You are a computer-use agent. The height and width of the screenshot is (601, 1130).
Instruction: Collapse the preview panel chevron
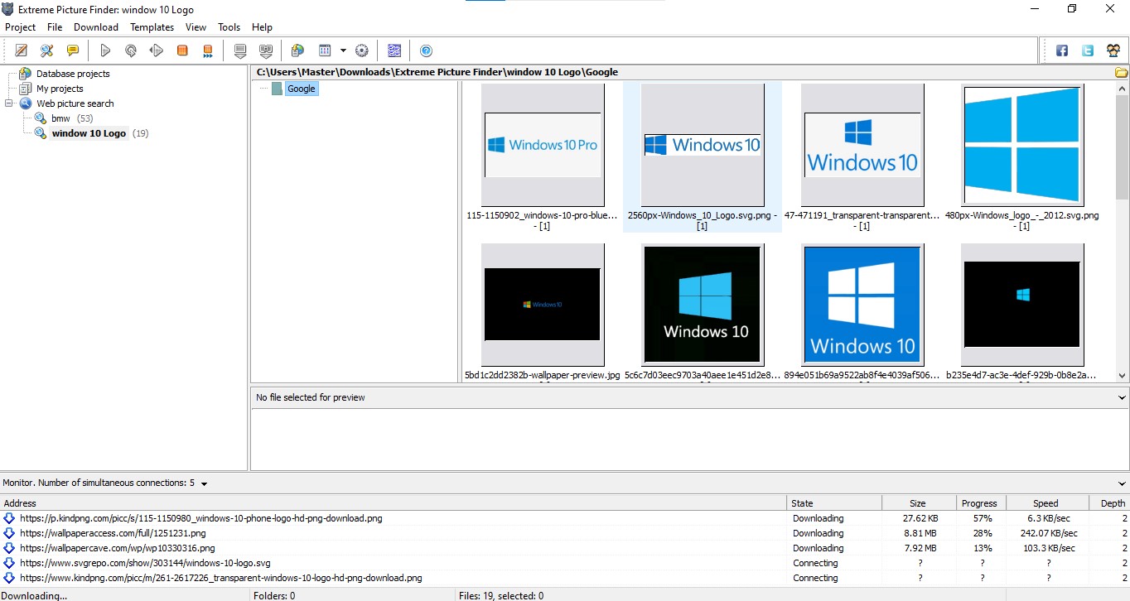(x=1122, y=398)
